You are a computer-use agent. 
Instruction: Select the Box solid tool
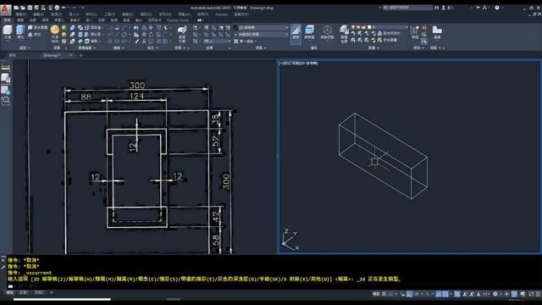click(8, 32)
